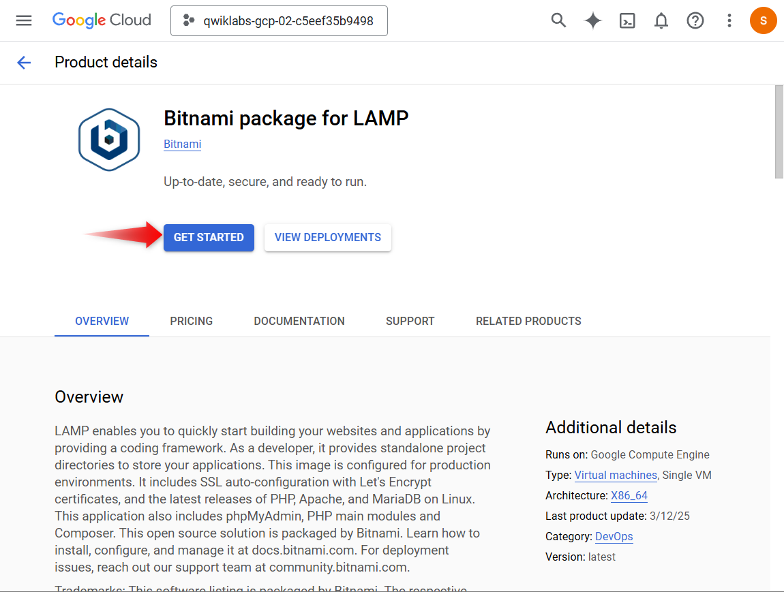Open the Bitnami publisher link
This screenshot has width=784, height=592.
[183, 144]
